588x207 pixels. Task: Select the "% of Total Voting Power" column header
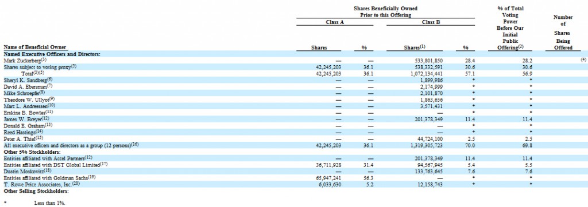[x=510, y=29]
